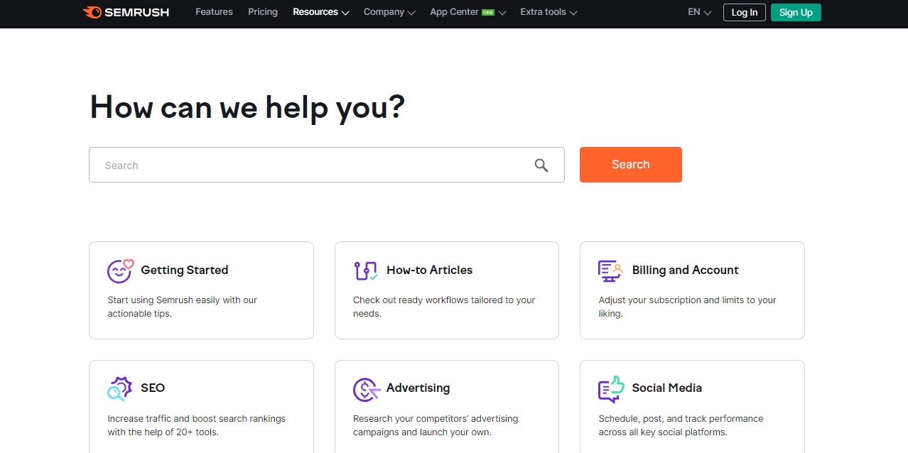
Task: Open the EN language selector
Action: pos(697,12)
